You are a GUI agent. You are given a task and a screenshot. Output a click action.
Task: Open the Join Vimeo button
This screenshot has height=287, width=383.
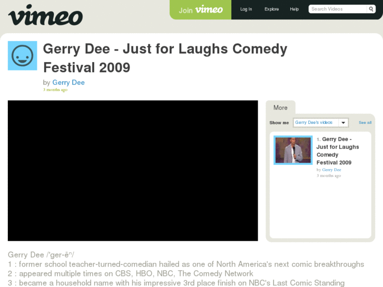click(x=200, y=10)
